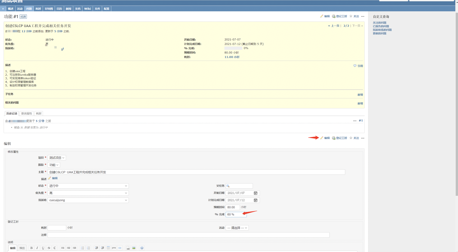
Task: Insert highlighted code with <> button
Action: 120,248
